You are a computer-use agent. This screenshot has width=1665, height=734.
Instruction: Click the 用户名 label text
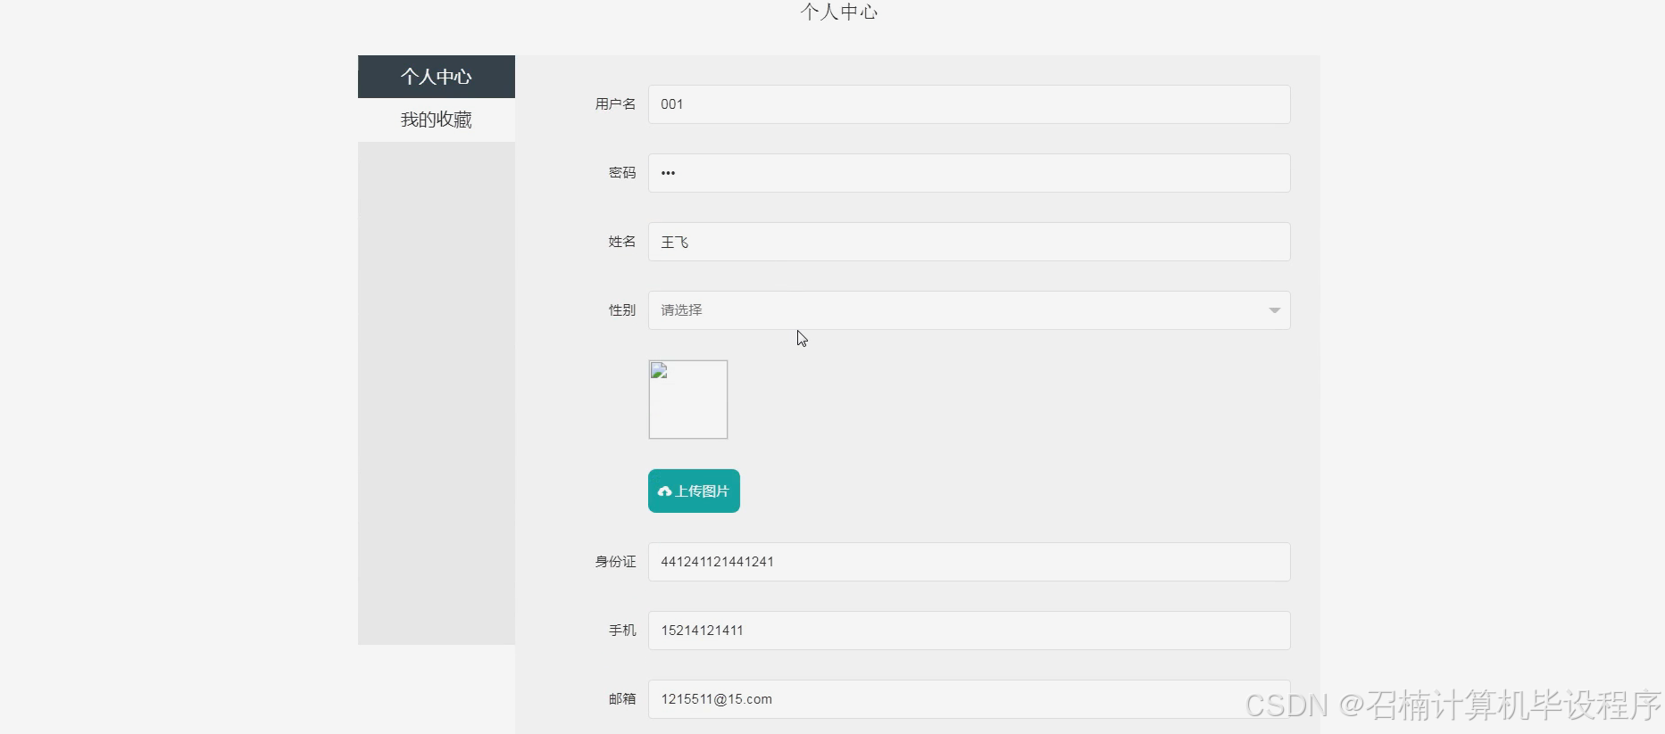coord(615,104)
